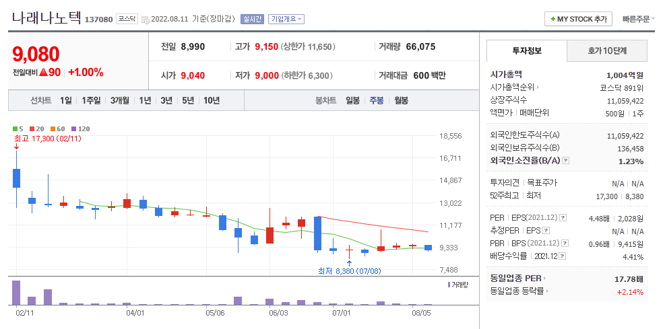The width and height of the screenshot is (665, 329).
Task: Click the 외국인보유주식수 value 136,458
Action: pos(630,149)
